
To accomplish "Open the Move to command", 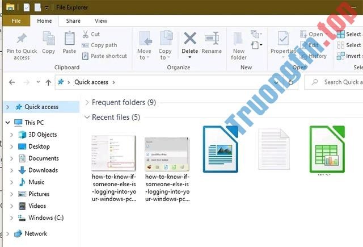I will (x=144, y=45).
